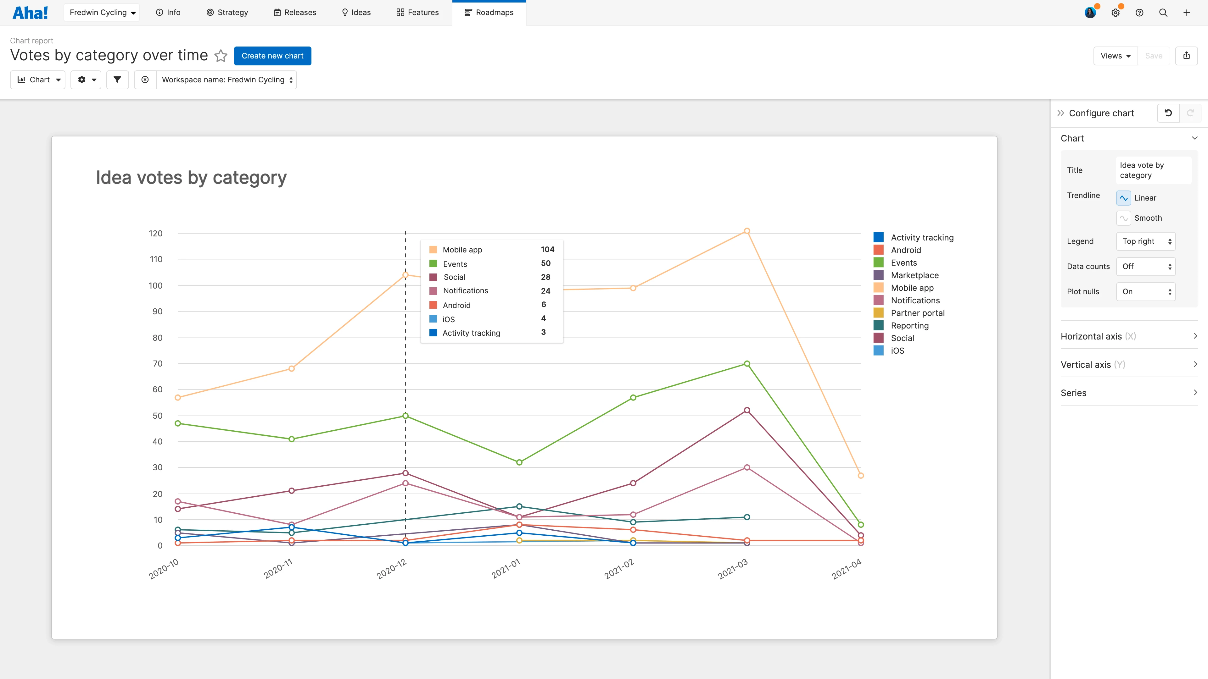The height and width of the screenshot is (679, 1208).
Task: Click Create new chart button
Action: pyautogui.click(x=272, y=56)
